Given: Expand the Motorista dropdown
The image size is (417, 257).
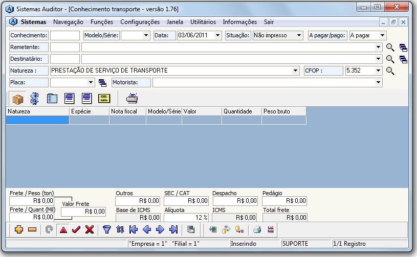Looking at the screenshot, I should [x=378, y=82].
